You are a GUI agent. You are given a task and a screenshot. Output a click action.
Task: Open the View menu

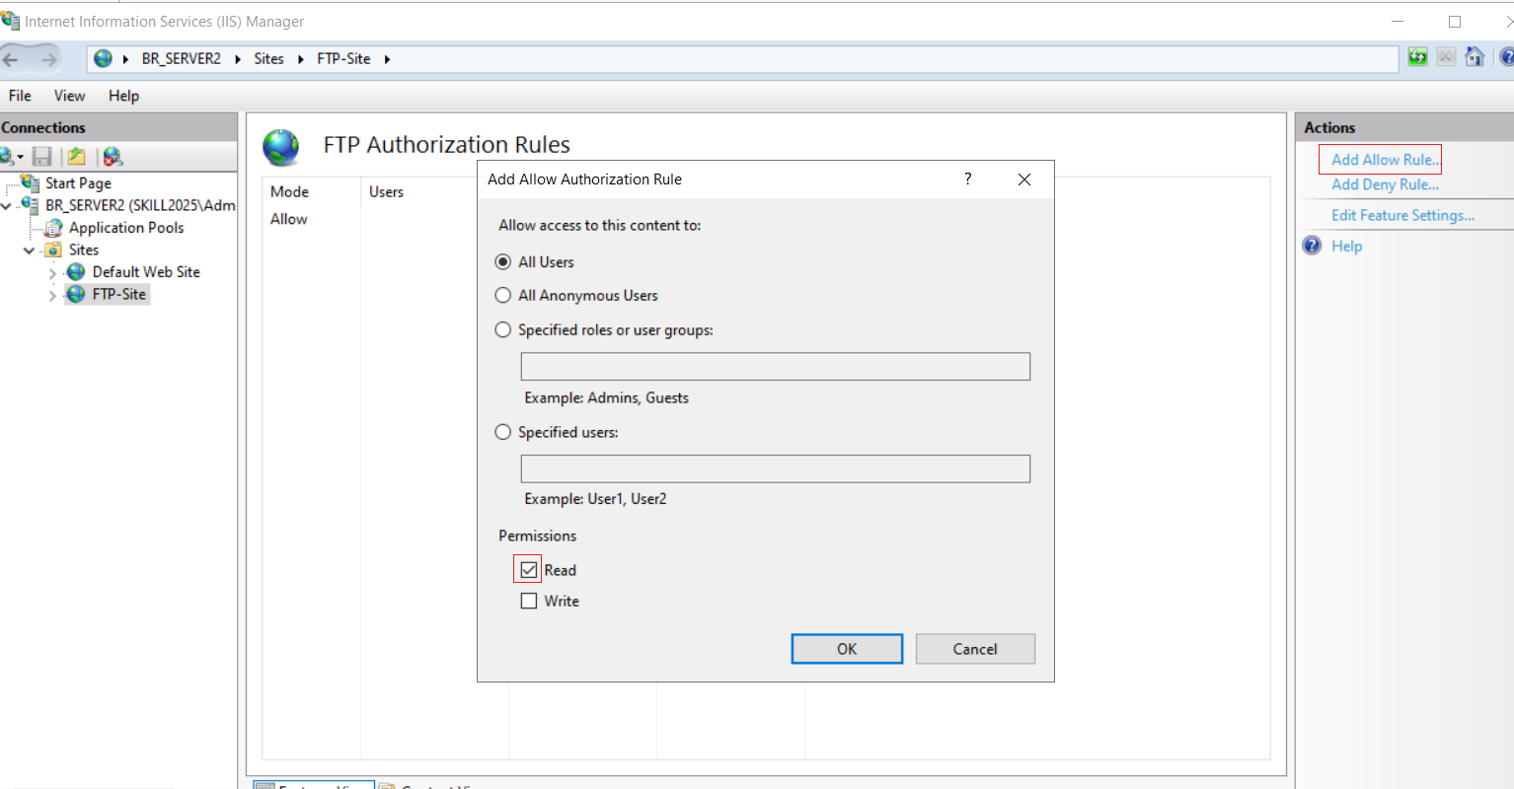pos(69,96)
